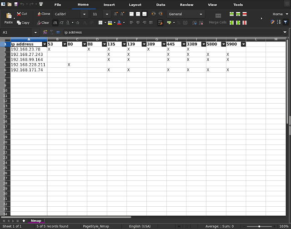Open the Insert tab
The height and width of the screenshot is (229, 291).
[109, 5]
